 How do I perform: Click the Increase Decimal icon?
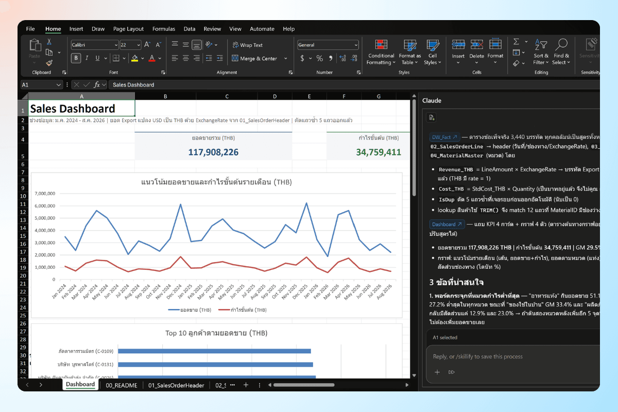pos(342,58)
